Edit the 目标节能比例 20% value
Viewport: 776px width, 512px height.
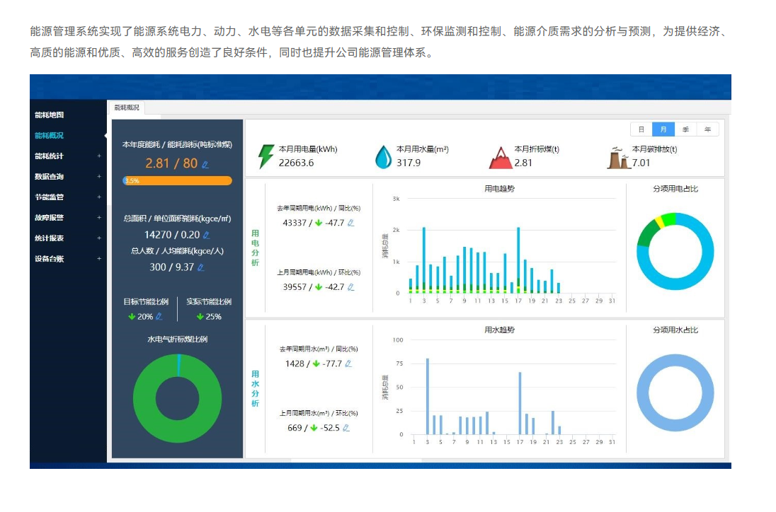pos(159,316)
